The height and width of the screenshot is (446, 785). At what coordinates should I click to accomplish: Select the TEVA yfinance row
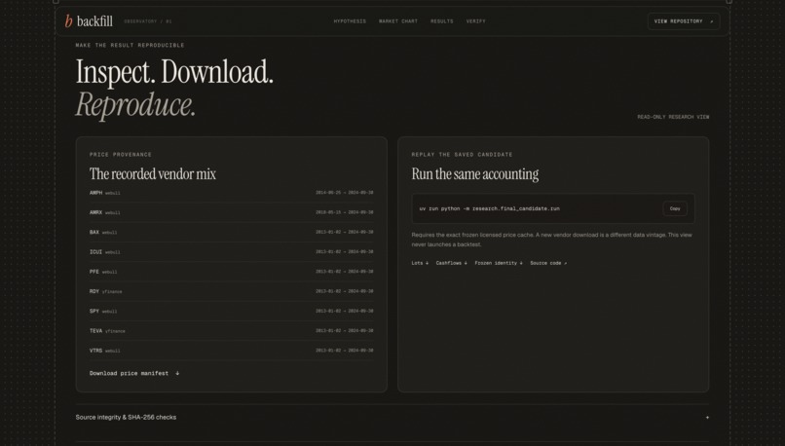(x=231, y=331)
